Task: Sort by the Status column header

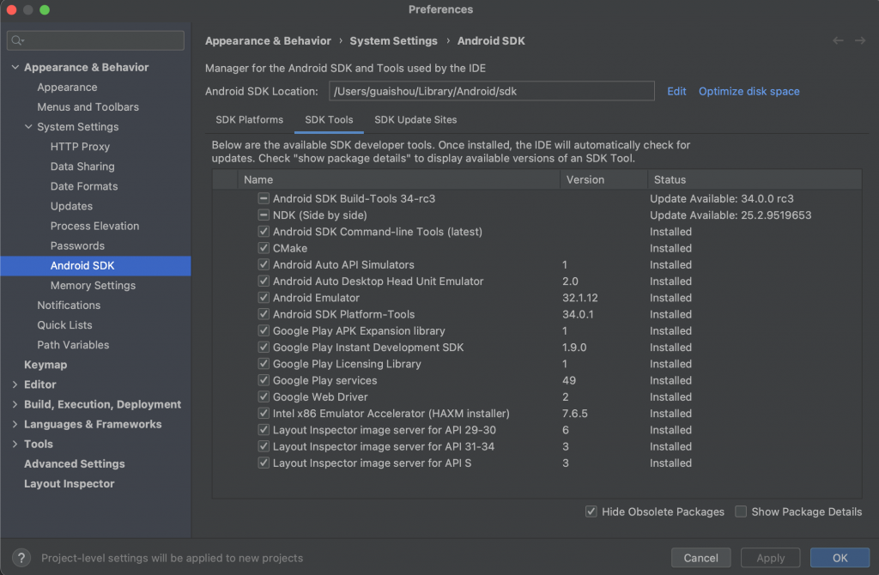Action: click(x=755, y=179)
